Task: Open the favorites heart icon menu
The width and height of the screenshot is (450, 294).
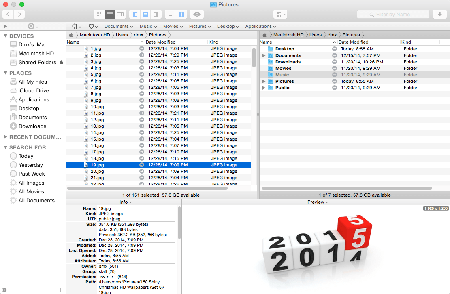Action: 93,26
